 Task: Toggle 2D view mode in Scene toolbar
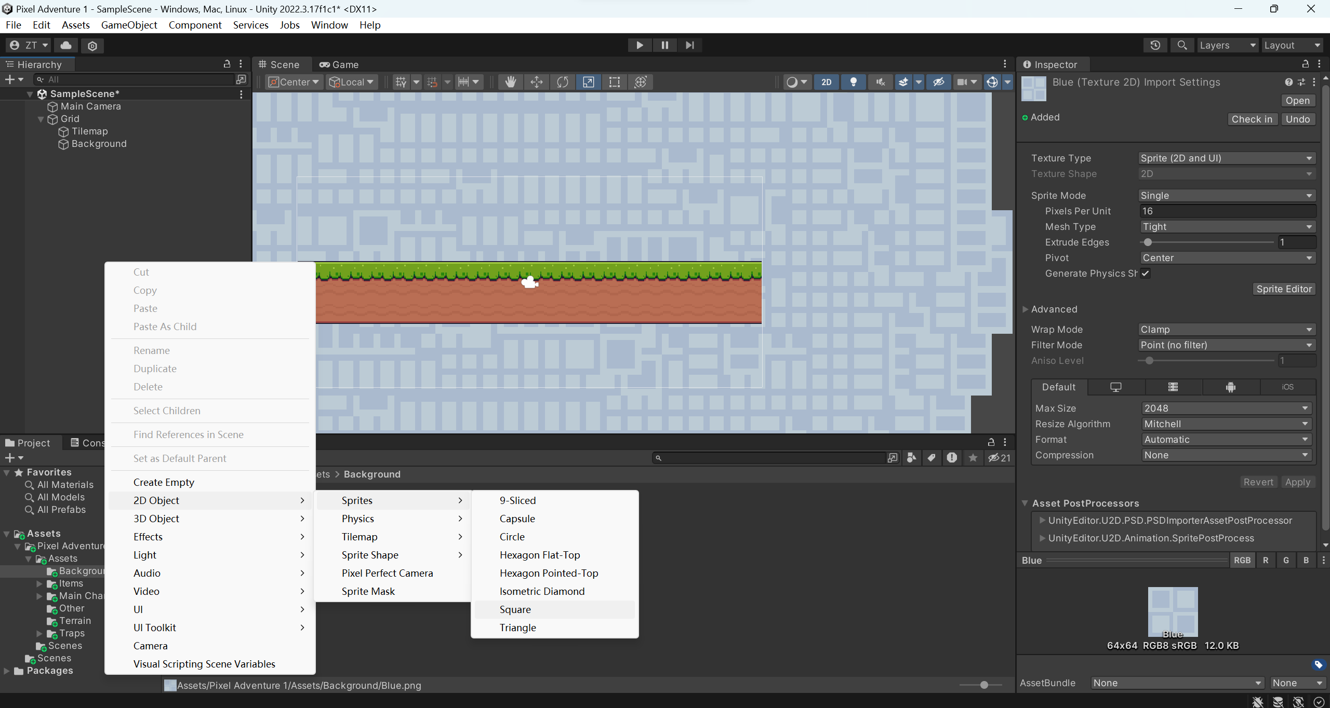click(x=826, y=81)
